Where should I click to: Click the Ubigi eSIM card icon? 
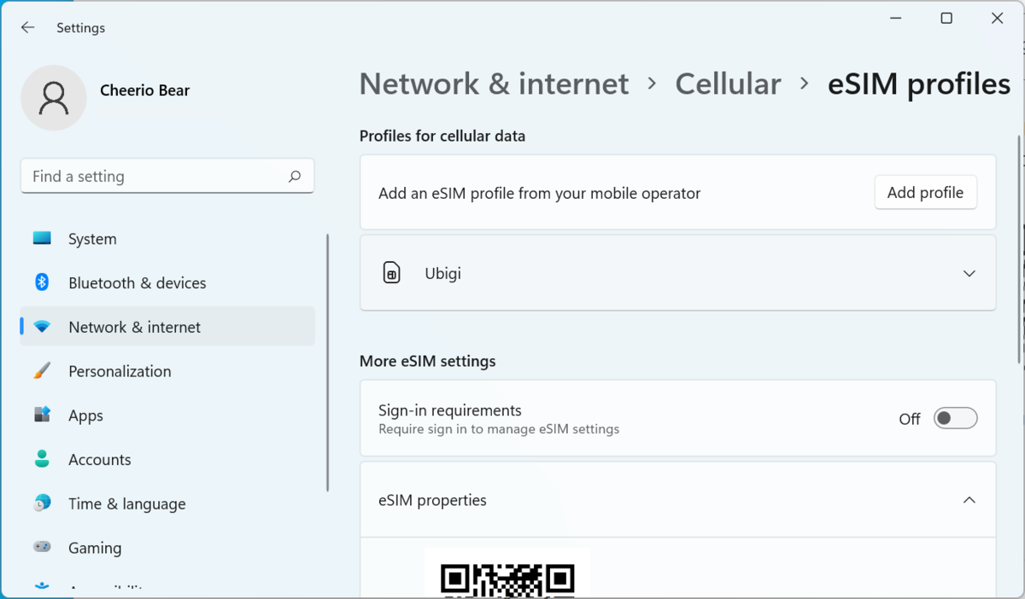[x=391, y=274]
